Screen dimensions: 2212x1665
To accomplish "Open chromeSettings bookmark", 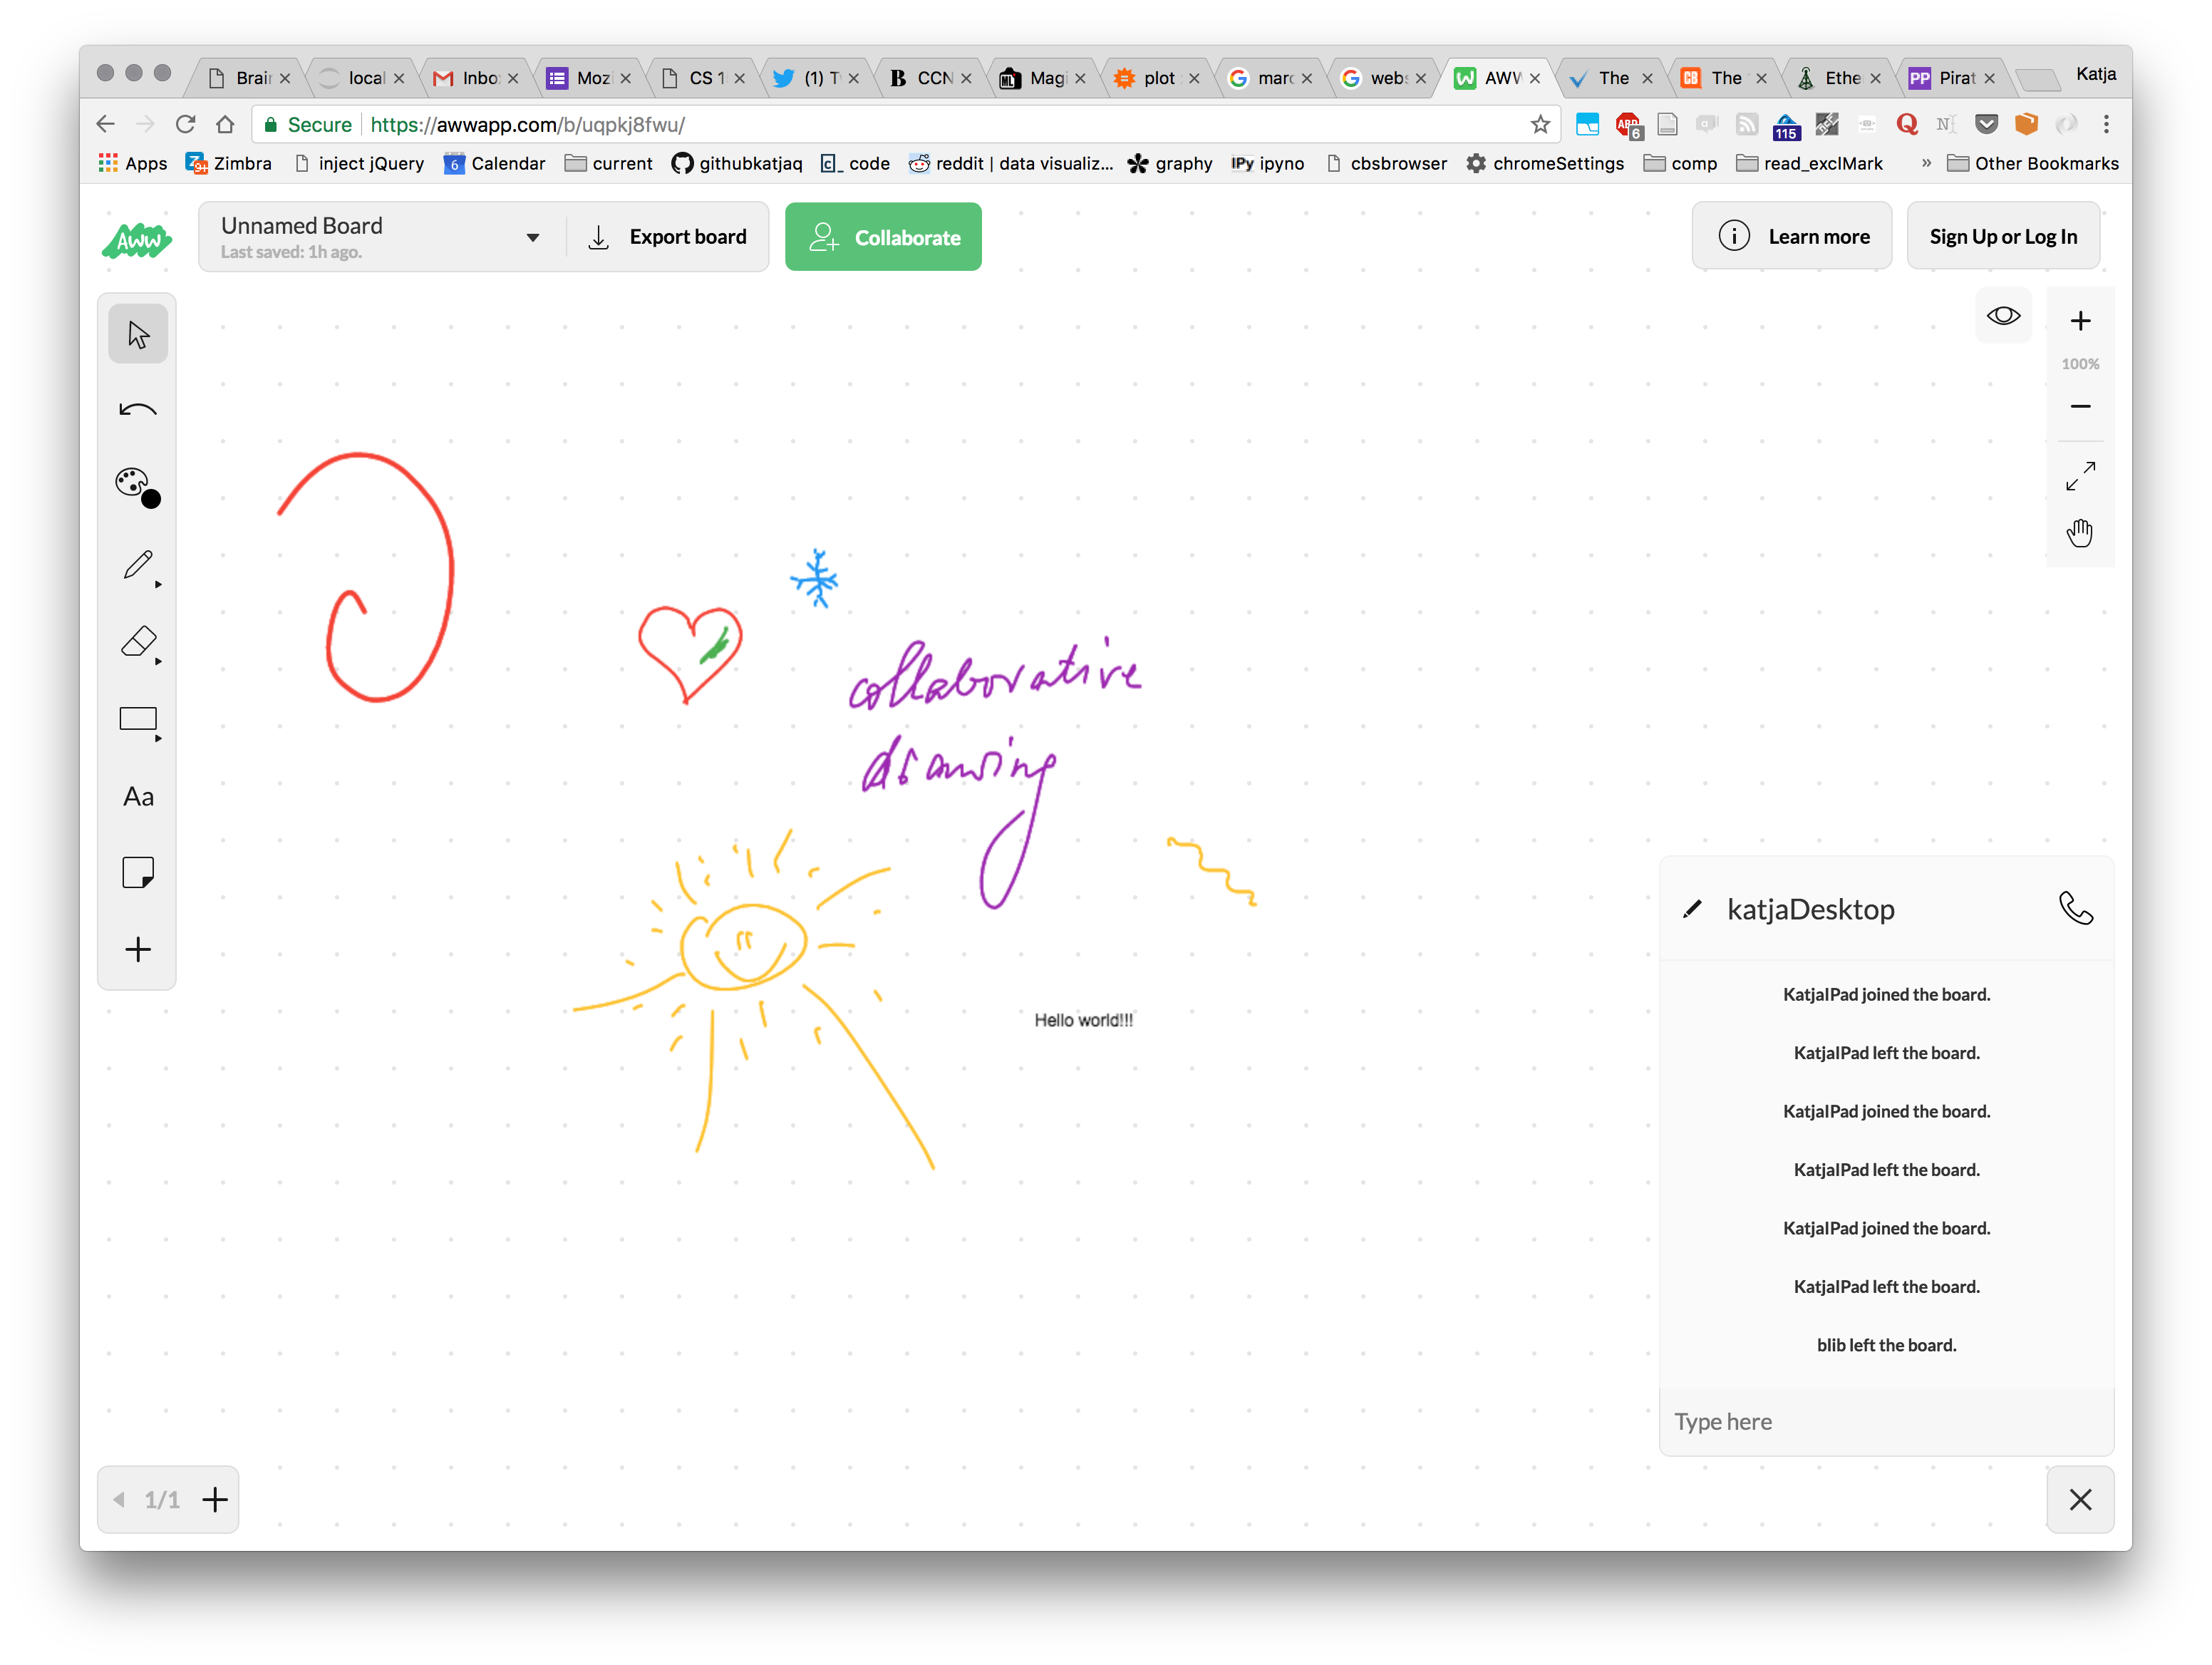I will pos(1545,163).
